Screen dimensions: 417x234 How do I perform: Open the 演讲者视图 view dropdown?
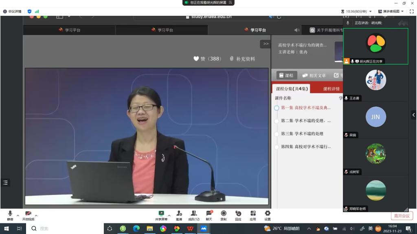(x=391, y=11)
